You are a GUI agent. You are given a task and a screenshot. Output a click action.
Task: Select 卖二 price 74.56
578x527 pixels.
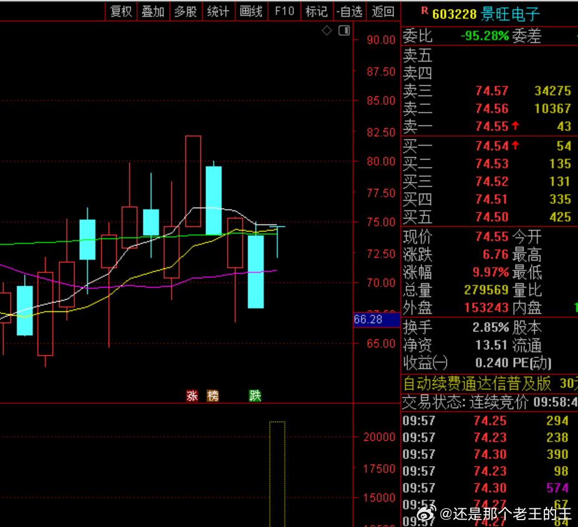tap(492, 108)
